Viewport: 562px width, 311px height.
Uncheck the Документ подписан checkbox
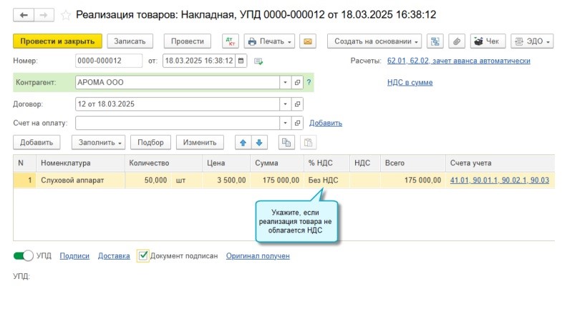click(x=143, y=255)
